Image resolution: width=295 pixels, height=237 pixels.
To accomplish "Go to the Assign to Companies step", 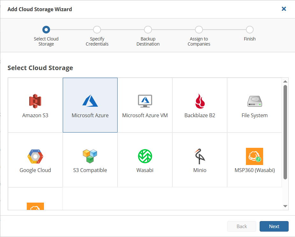I will point(199,29).
